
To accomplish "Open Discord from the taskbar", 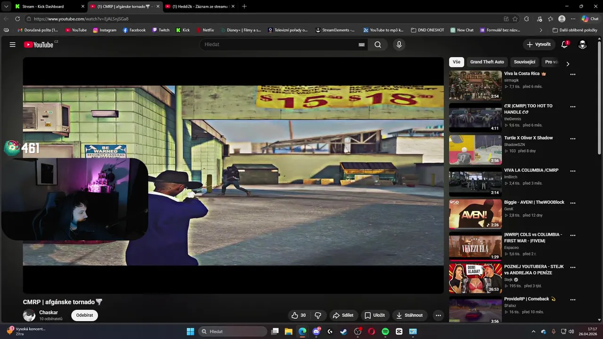I will click(316, 331).
